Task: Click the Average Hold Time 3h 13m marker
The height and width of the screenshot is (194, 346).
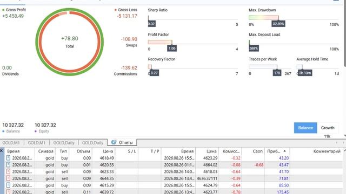Action: [x=305, y=73]
